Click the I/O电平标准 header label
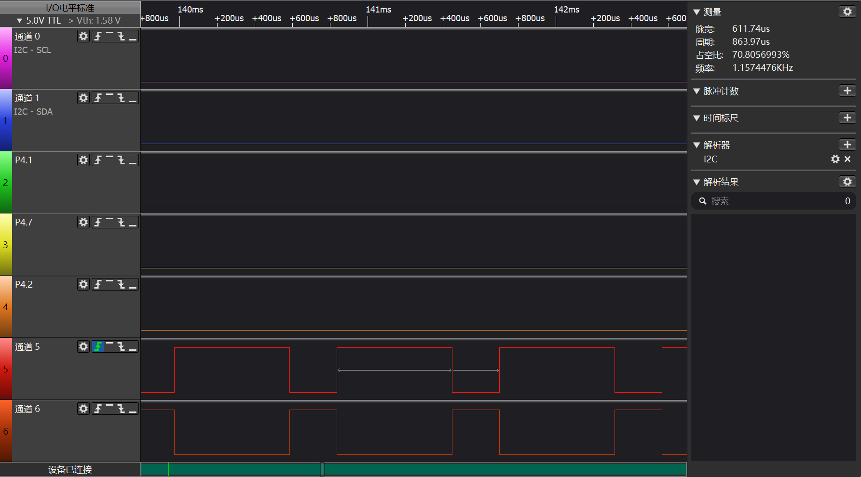Viewport: 861px width, 477px height. tap(70, 8)
